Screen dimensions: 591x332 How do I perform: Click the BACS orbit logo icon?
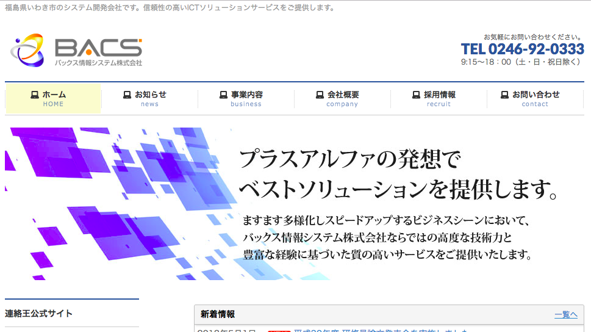pyautogui.click(x=27, y=50)
